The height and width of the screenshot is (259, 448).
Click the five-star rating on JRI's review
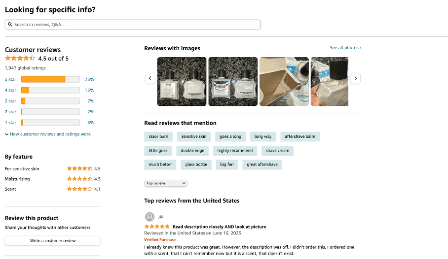(x=157, y=227)
